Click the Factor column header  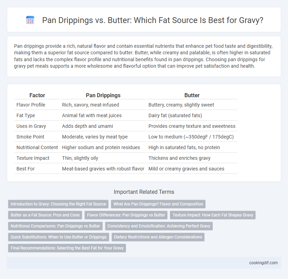[37, 95]
